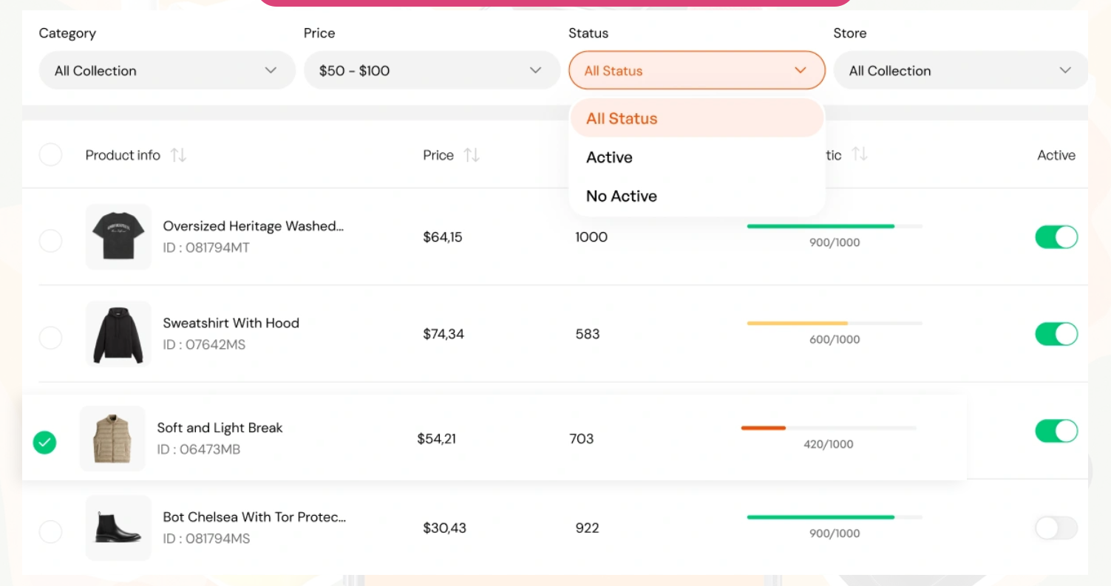The image size is (1111, 586).
Task: Click the Active column header
Action: [1056, 155]
